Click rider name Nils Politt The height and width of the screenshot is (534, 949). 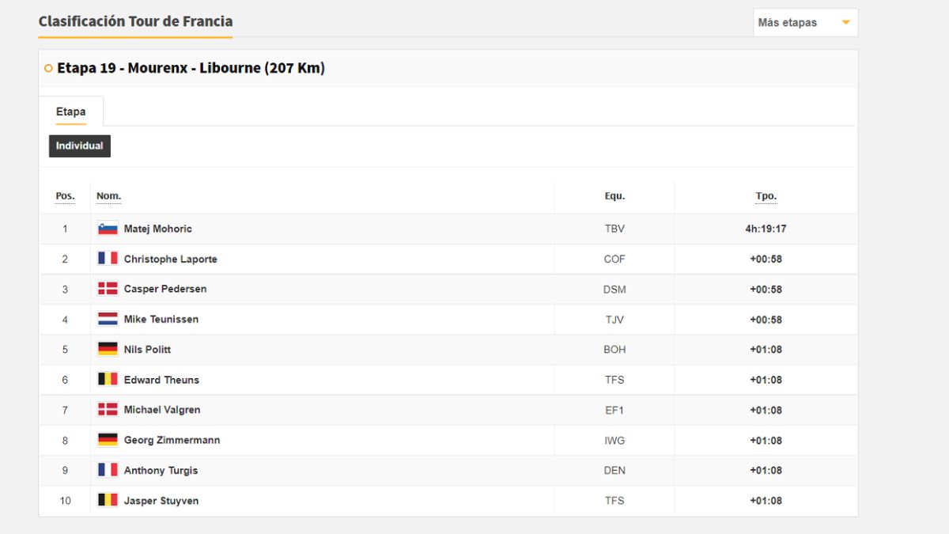click(148, 350)
